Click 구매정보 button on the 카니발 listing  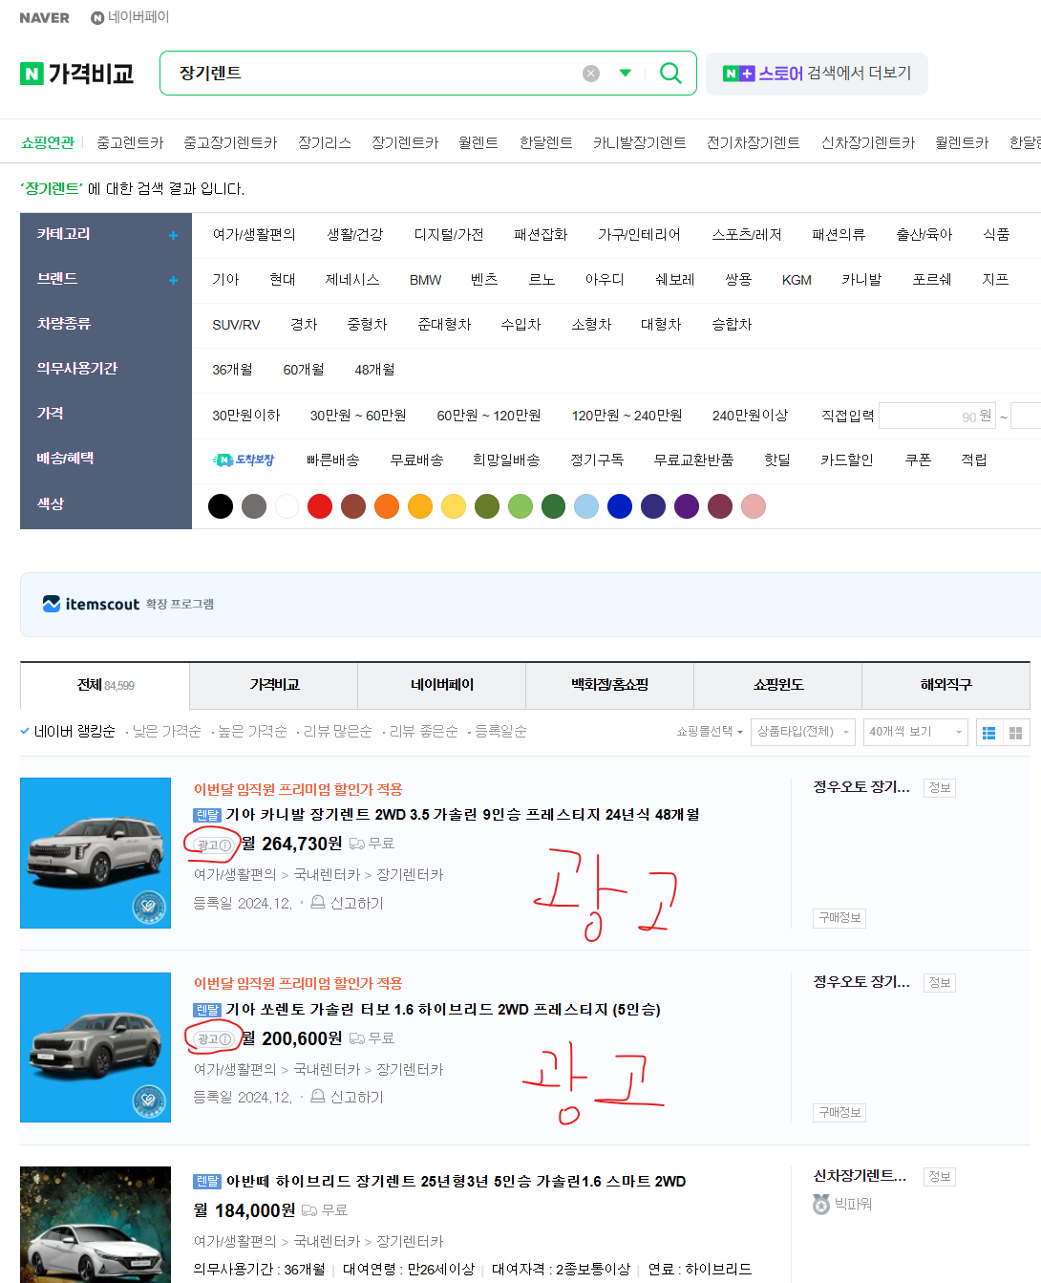pos(839,918)
